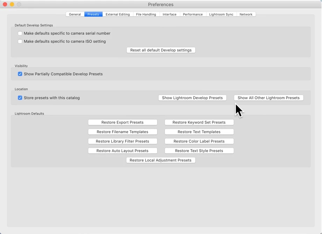Viewport: 322px width, 234px height.
Task: Enable defaults specific to camera ISO setting
Action: coord(20,41)
